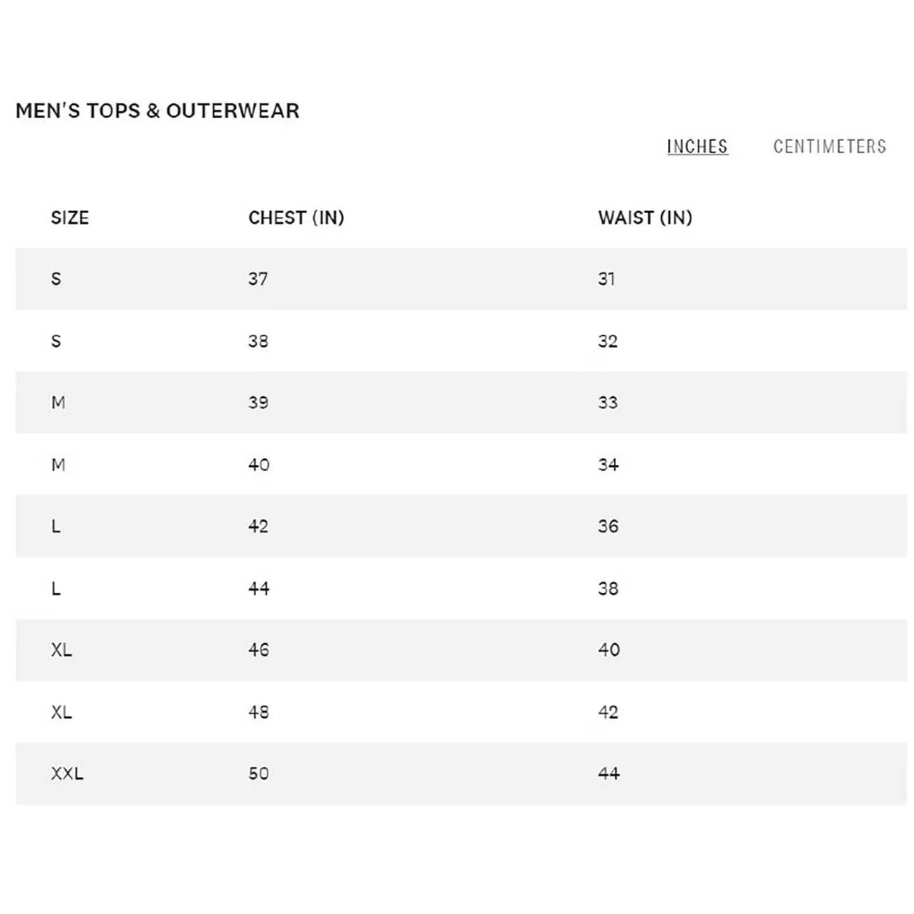
Task: Click the MEN'S TOPS & OUTERWEAR heading
Action: (x=157, y=111)
